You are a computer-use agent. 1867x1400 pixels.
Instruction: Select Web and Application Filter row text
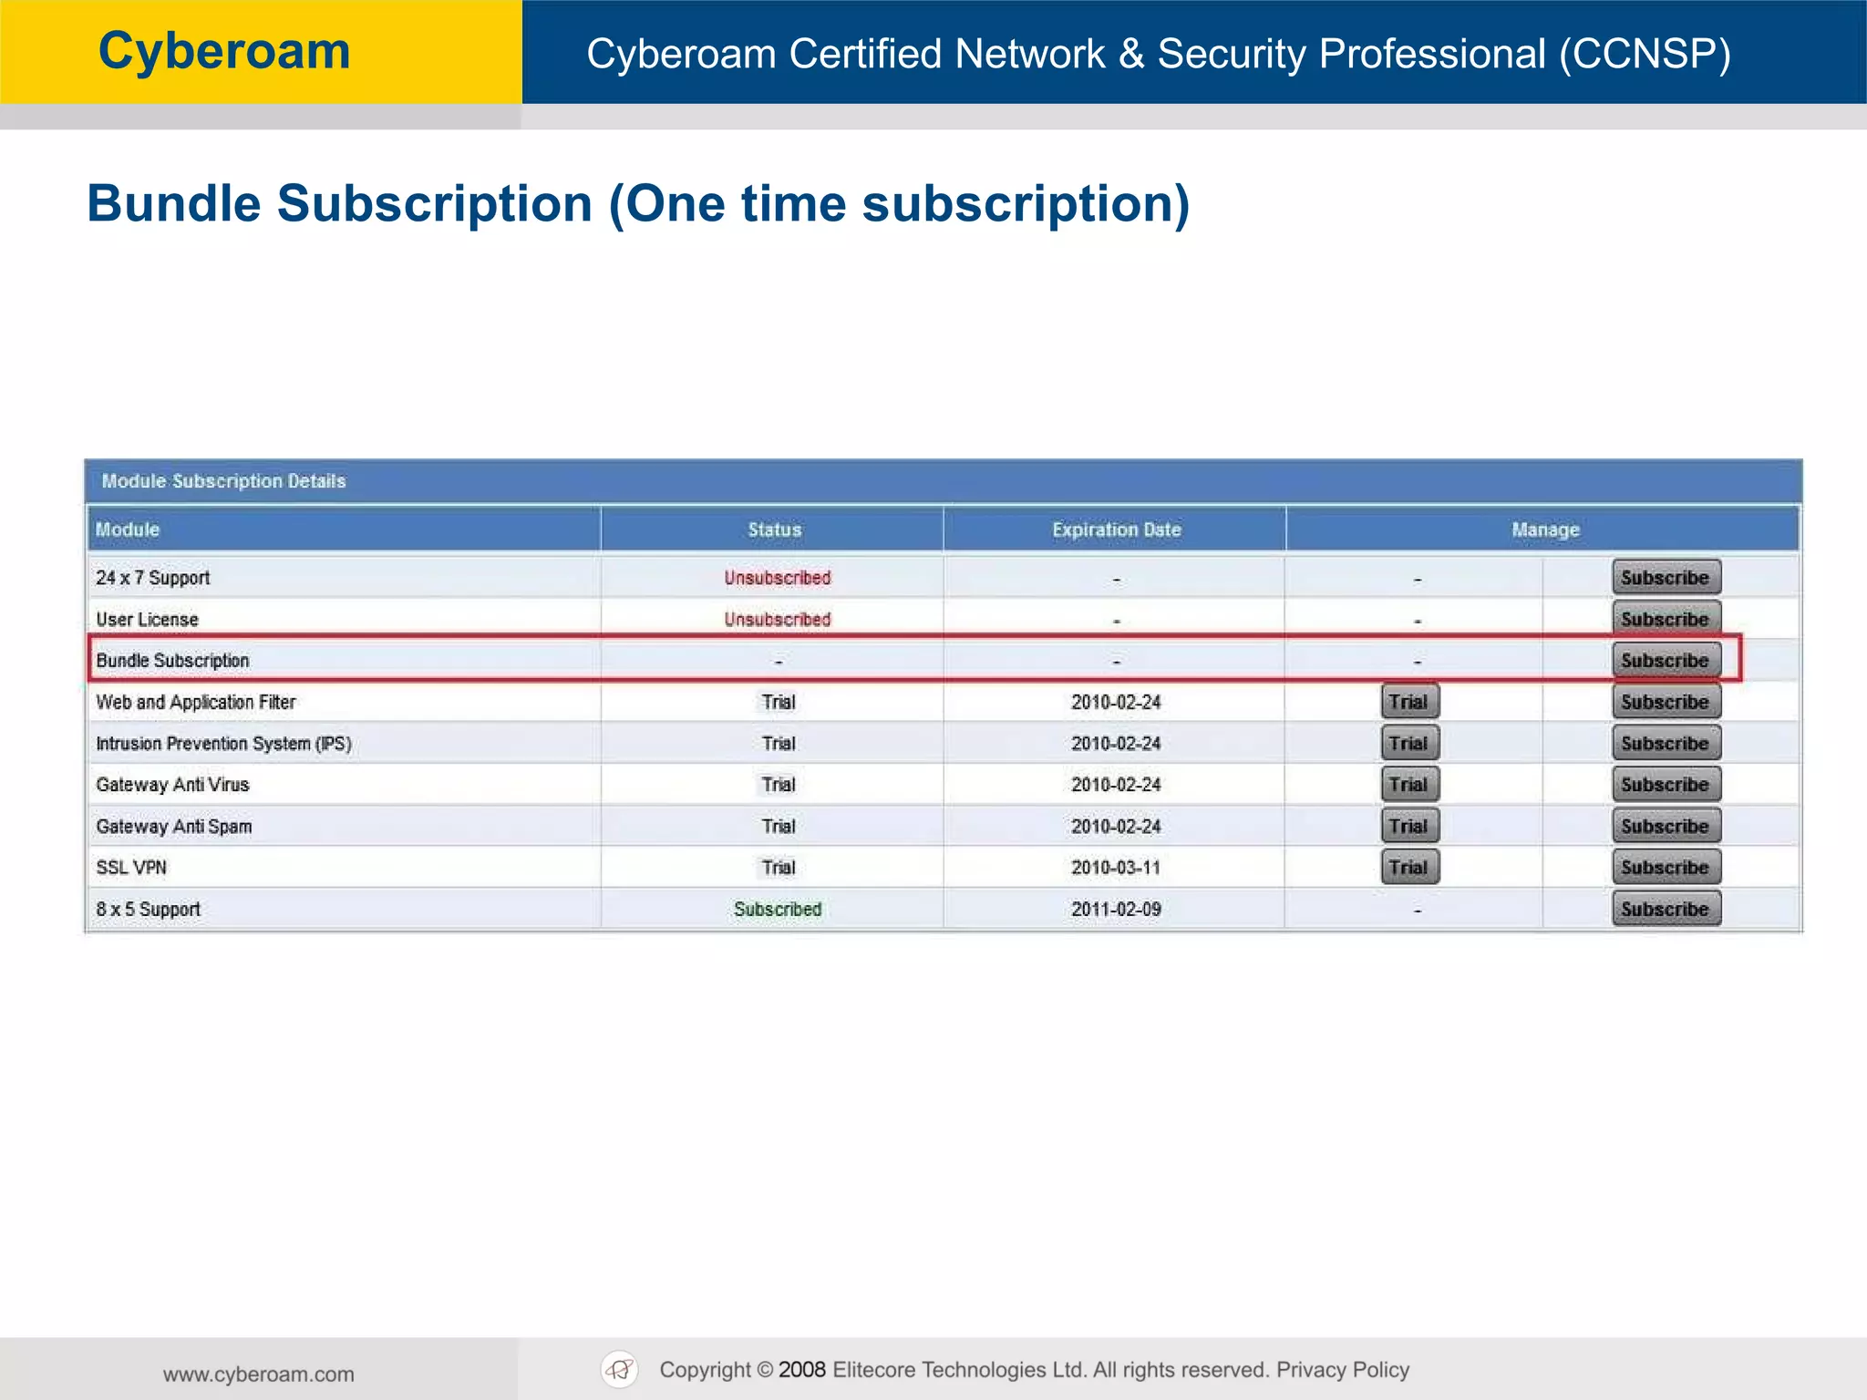(x=196, y=703)
